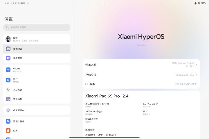Tap the OS版本 version row
Screen dimensions: 209x139
141,84
